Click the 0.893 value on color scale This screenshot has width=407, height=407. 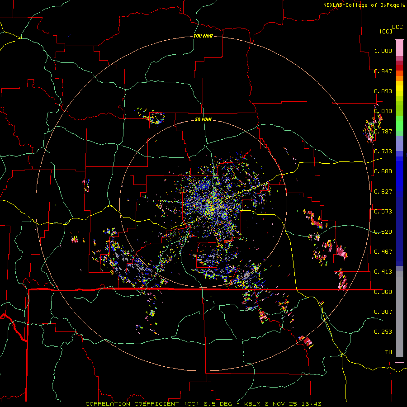coord(383,91)
